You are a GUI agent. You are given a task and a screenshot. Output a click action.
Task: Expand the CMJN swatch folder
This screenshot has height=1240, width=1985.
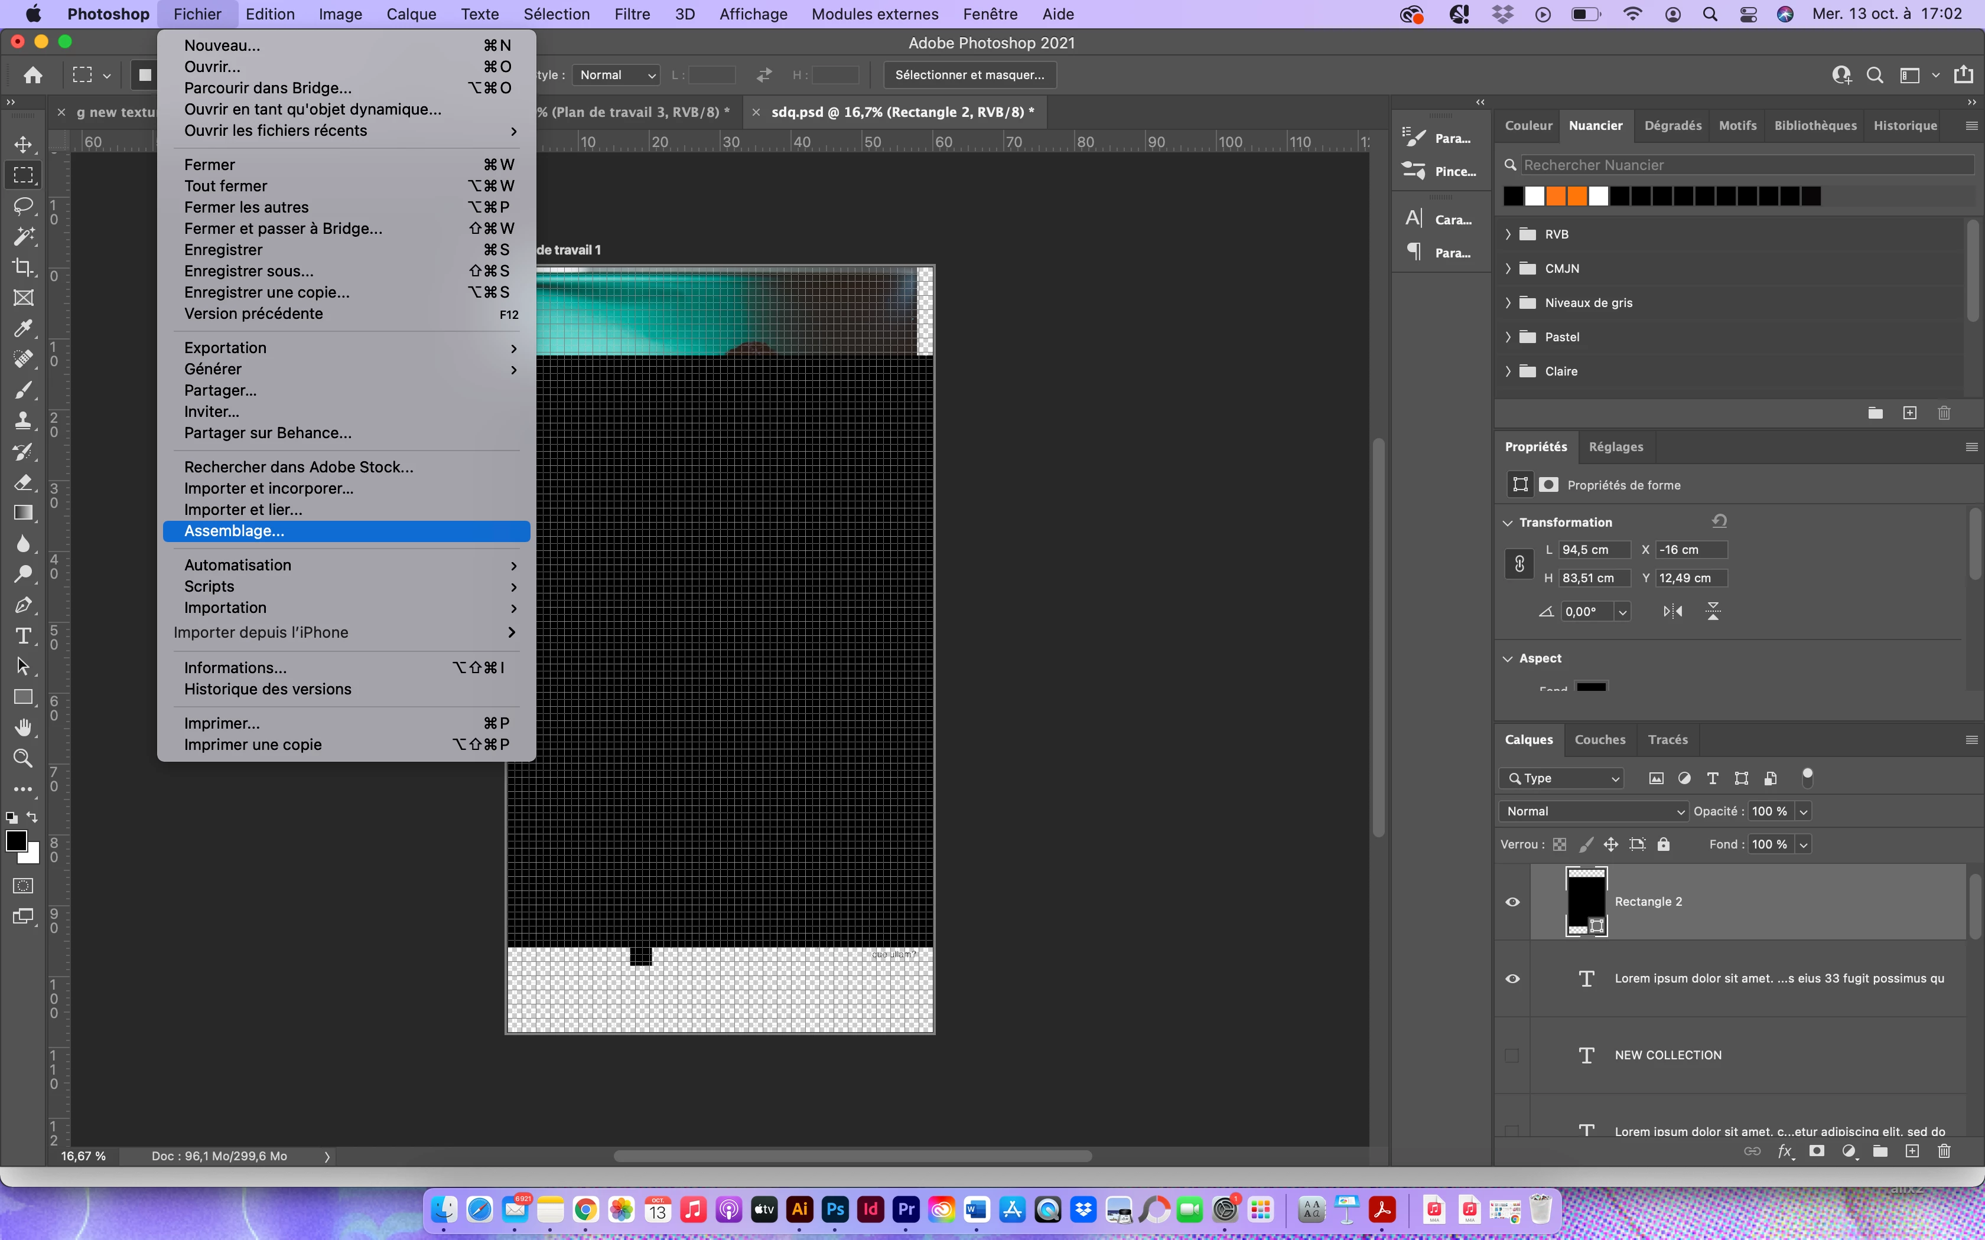[1508, 268]
